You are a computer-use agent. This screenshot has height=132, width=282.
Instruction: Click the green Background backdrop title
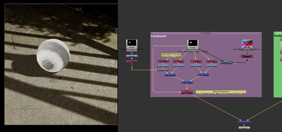[x=278, y=36]
